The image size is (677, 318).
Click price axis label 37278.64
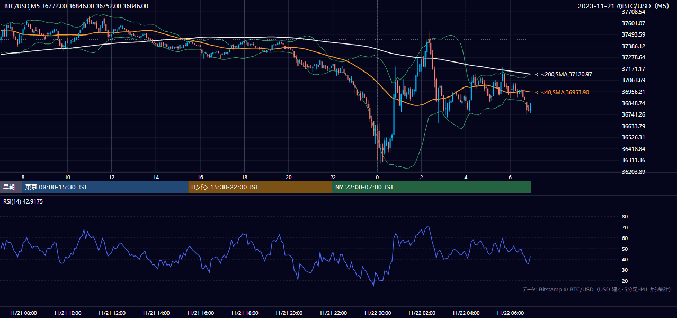pyautogui.click(x=634, y=57)
